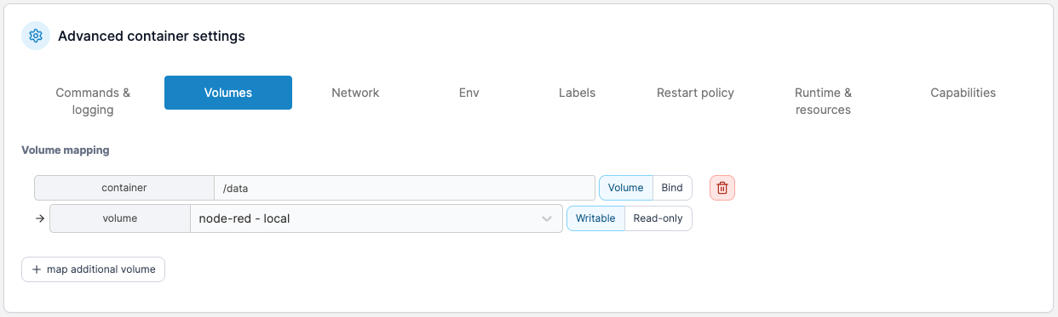Delete the volume mapping with trash icon
The height and width of the screenshot is (317, 1058).
point(722,188)
